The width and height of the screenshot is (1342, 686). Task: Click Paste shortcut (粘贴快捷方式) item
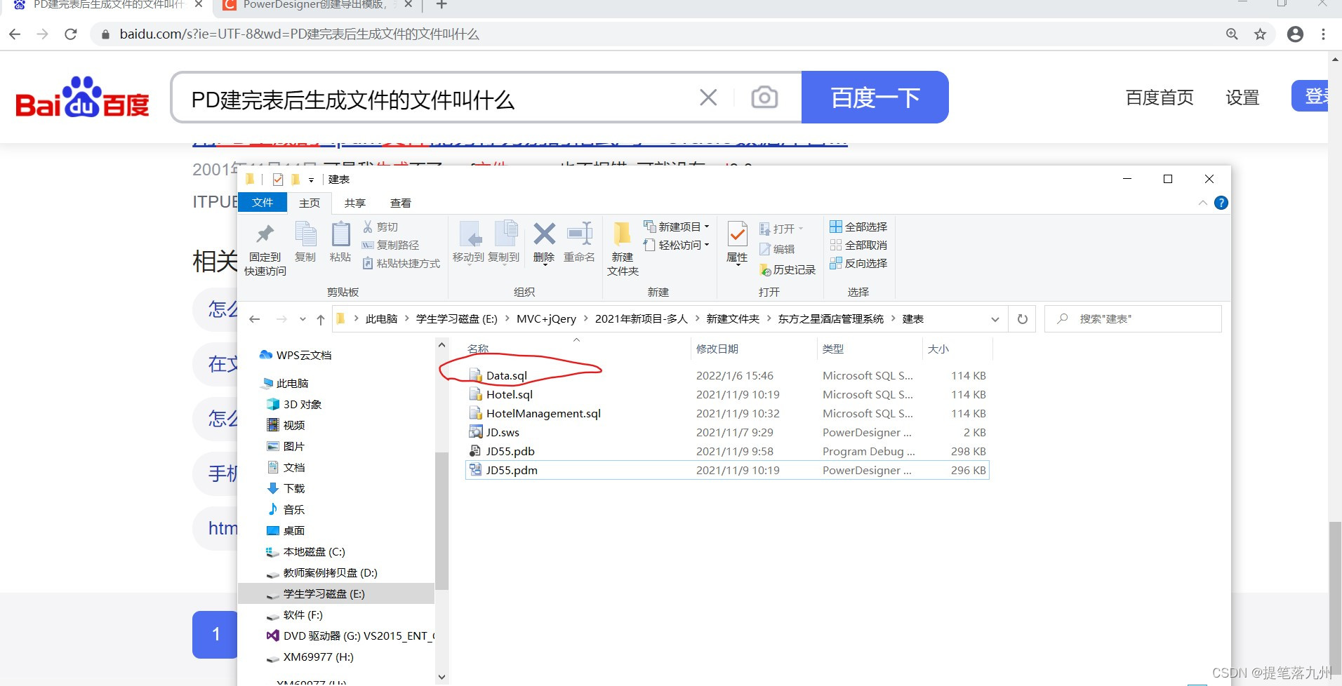coord(401,263)
